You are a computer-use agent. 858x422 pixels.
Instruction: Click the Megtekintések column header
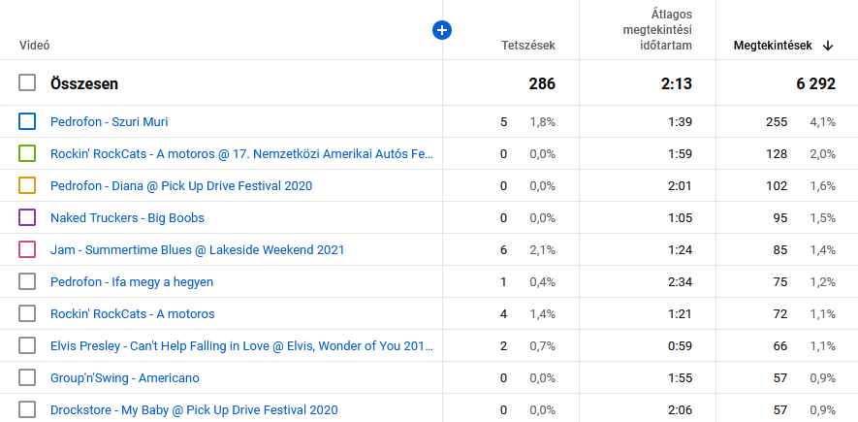774,46
